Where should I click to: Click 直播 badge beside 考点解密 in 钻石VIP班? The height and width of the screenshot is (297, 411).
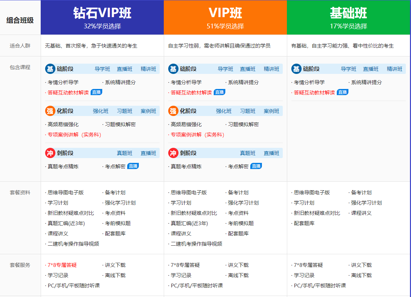pos(133,166)
